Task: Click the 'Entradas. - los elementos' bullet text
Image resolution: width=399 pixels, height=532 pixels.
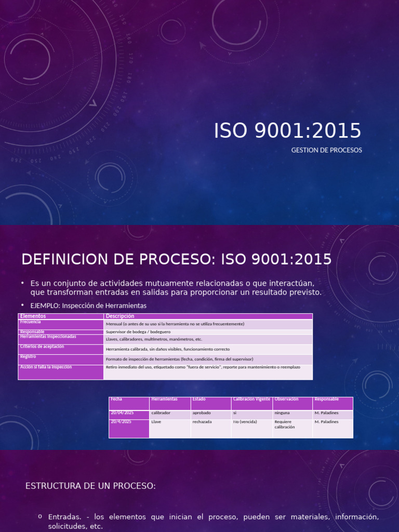Action: coord(214,522)
